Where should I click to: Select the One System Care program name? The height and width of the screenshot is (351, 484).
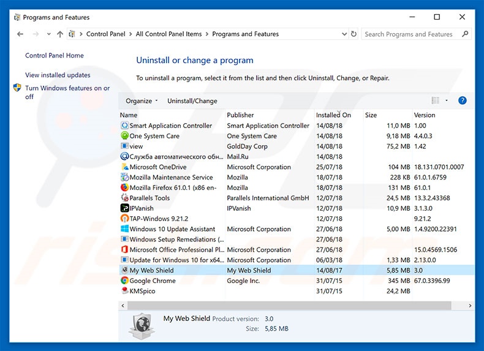click(154, 136)
